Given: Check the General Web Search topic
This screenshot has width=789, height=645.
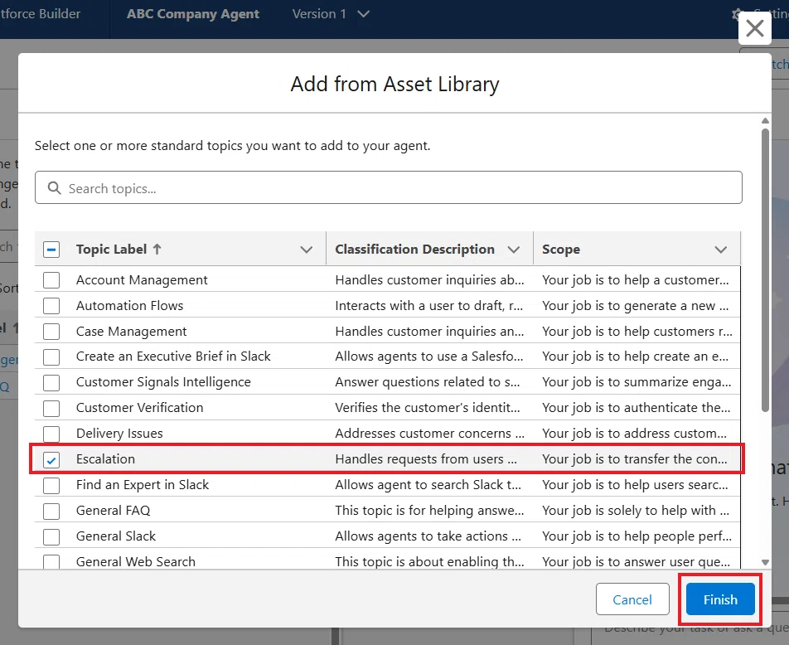Looking at the screenshot, I should (x=51, y=561).
